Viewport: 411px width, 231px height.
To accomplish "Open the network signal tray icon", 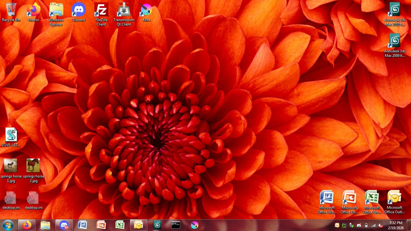I will pos(373,226).
